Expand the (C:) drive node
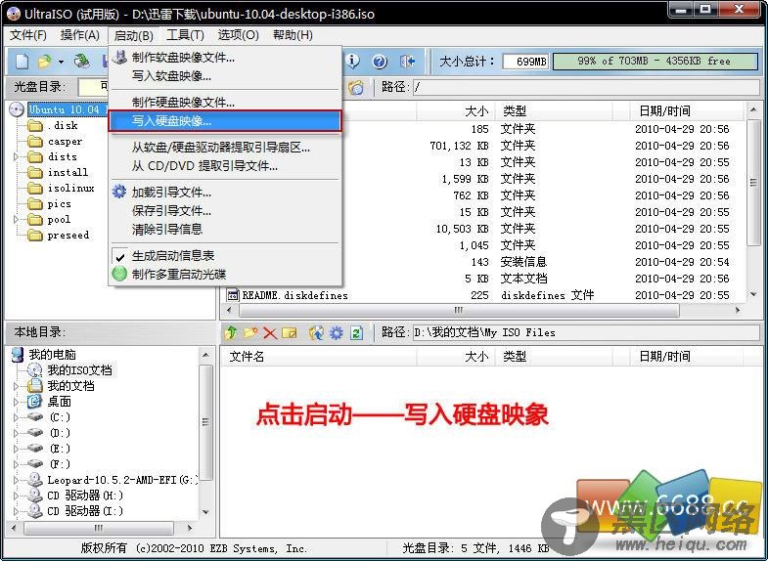Screen dimensions: 768x561 17,417
